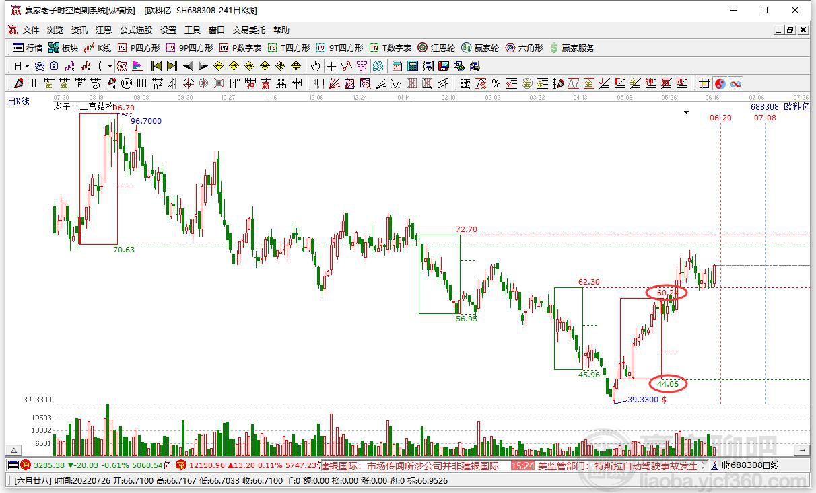Screen dimensions: 816x493
Task: Click the infinity loop icon
Action: [736, 83]
